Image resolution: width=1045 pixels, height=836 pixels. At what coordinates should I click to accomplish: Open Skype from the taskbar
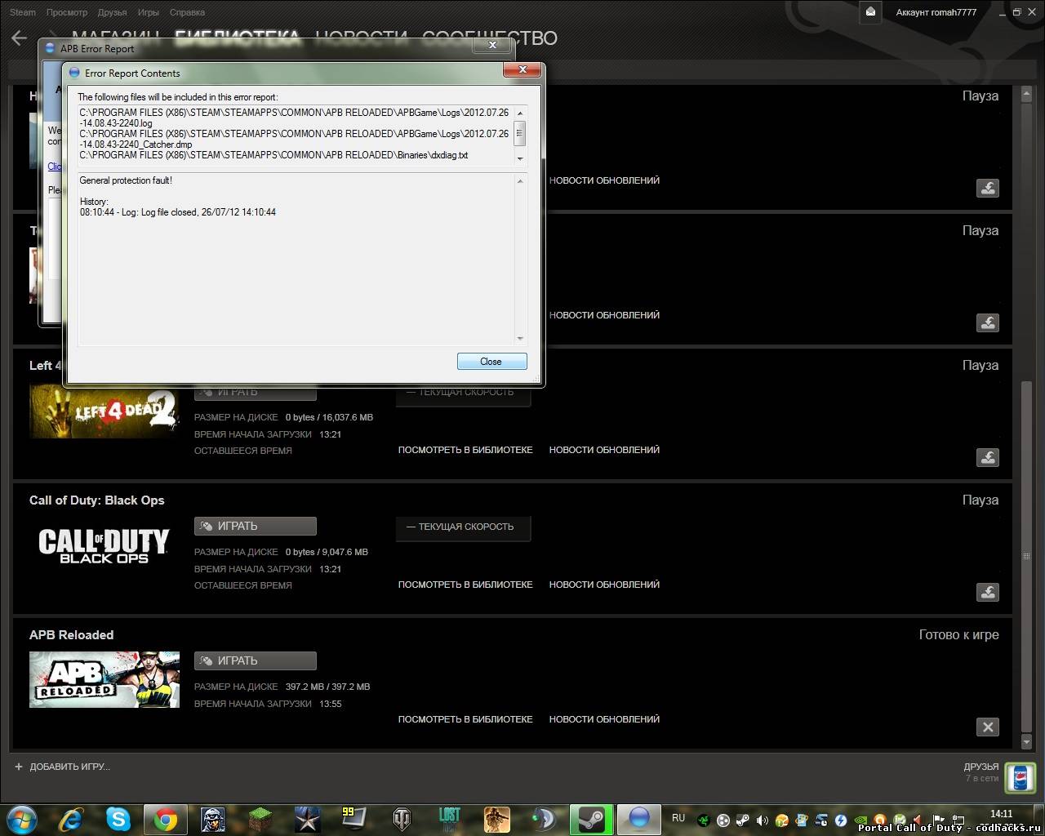point(118,819)
